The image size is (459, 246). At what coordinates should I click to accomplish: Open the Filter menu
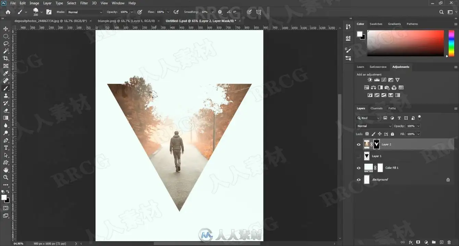[84, 3]
